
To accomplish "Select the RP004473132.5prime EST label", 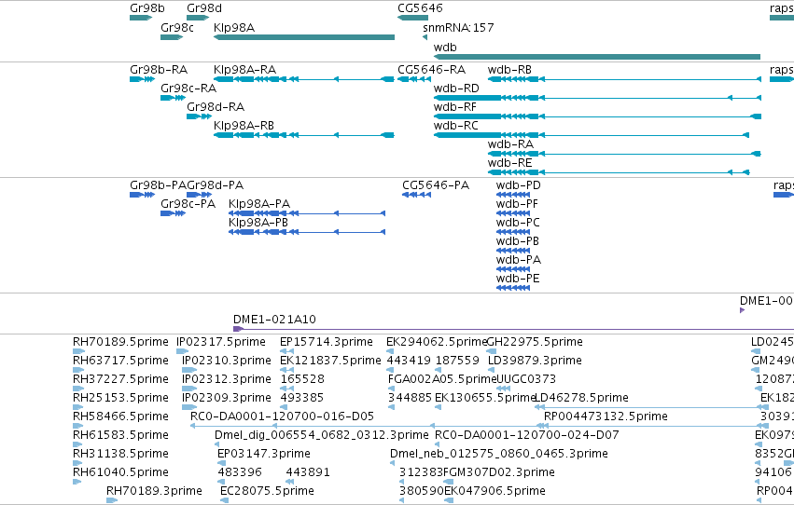I will [606, 416].
